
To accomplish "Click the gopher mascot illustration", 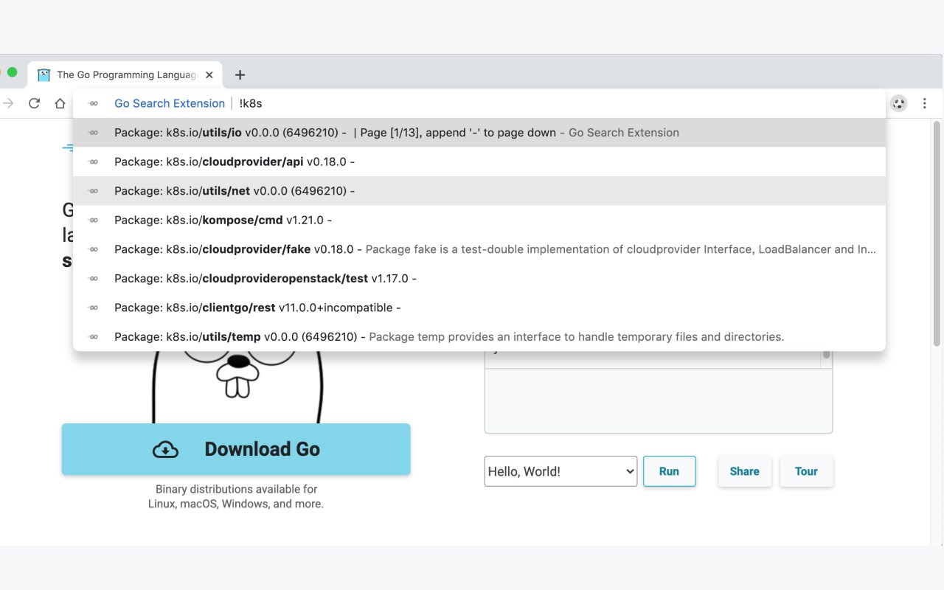I will click(237, 386).
